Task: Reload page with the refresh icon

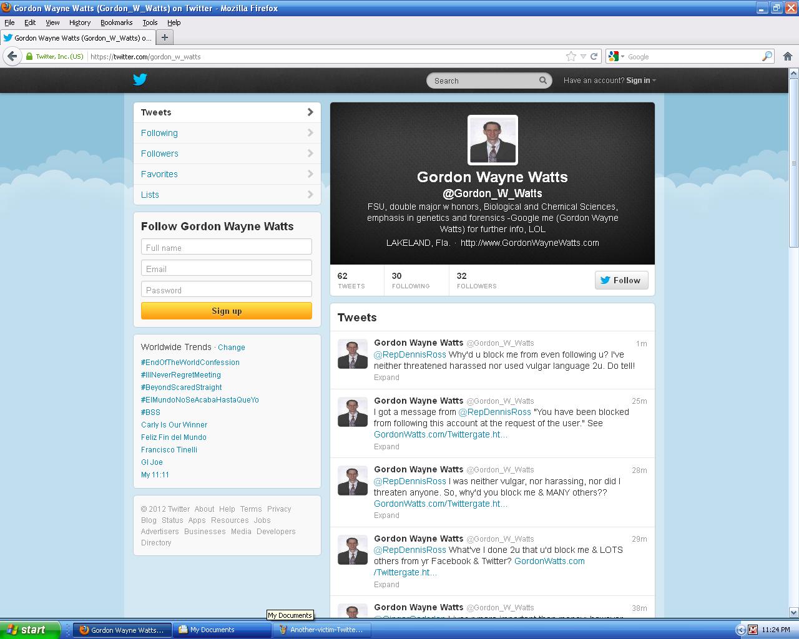Action: coord(594,56)
